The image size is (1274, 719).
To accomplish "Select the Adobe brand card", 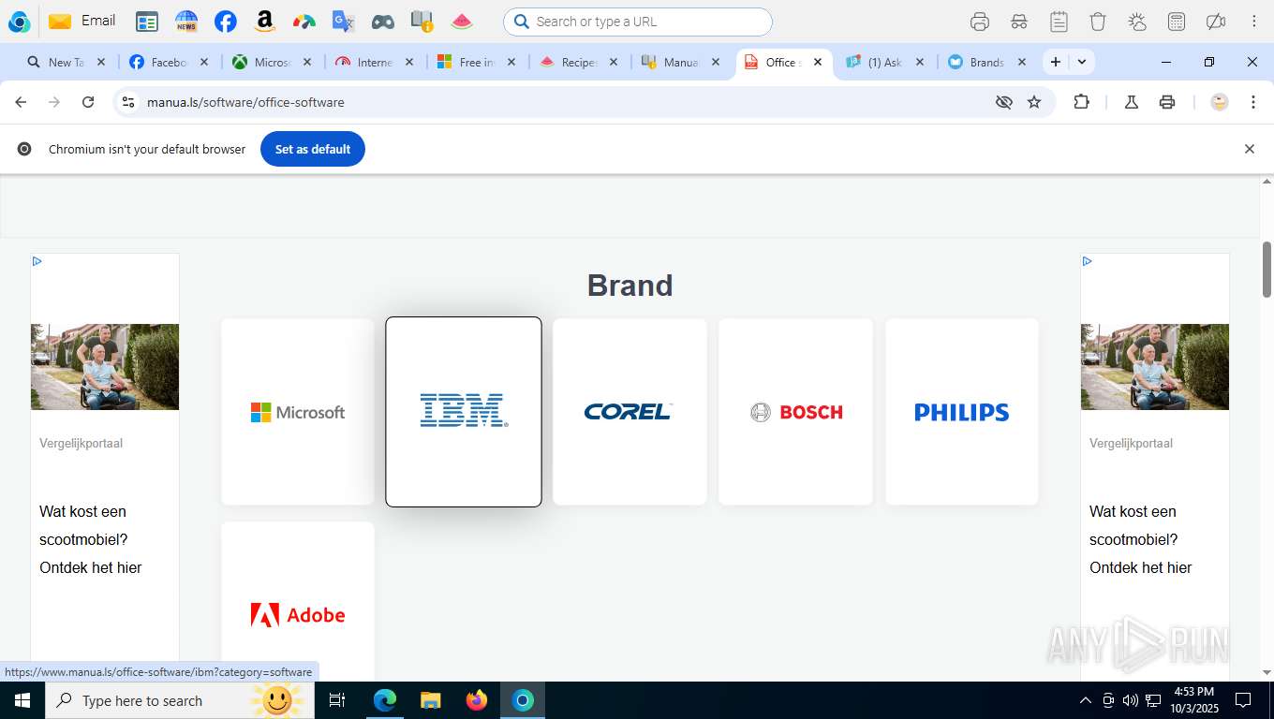I will [298, 601].
